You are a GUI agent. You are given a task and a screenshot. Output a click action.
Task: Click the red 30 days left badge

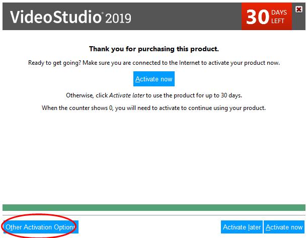point(267,17)
